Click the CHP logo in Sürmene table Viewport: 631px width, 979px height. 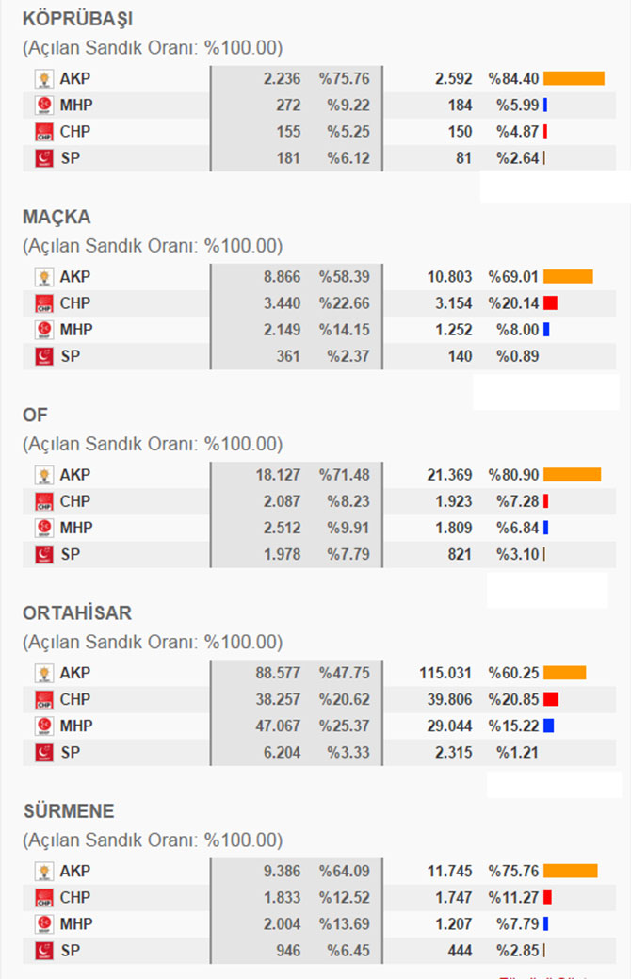tap(43, 897)
